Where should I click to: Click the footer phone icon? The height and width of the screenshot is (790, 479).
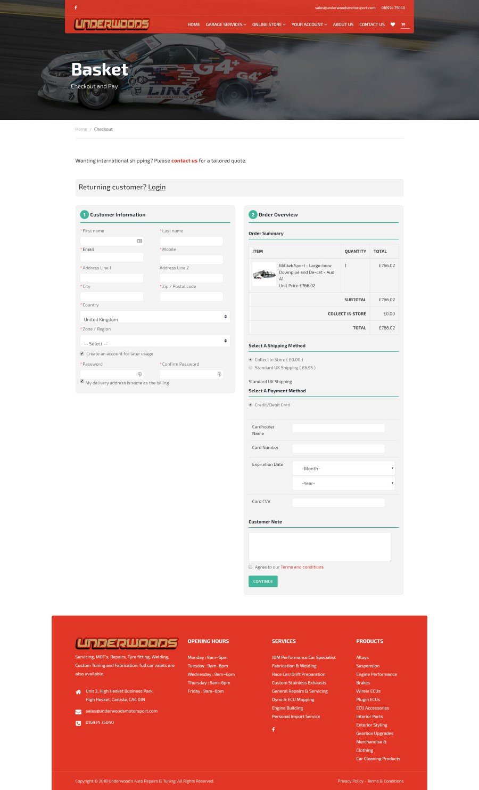(x=78, y=723)
